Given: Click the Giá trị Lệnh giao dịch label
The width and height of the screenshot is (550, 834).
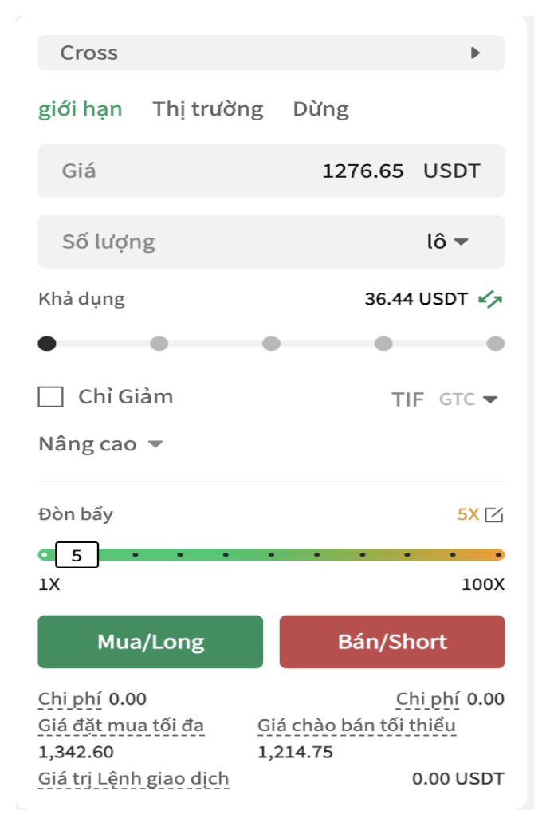Looking at the screenshot, I should [x=133, y=779].
